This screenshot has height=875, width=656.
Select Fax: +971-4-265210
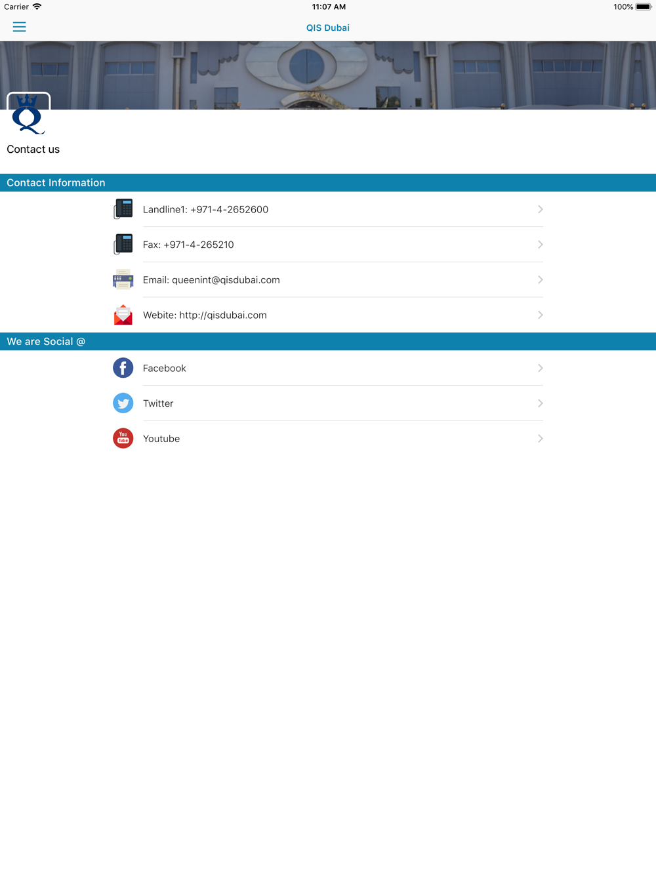pos(188,245)
